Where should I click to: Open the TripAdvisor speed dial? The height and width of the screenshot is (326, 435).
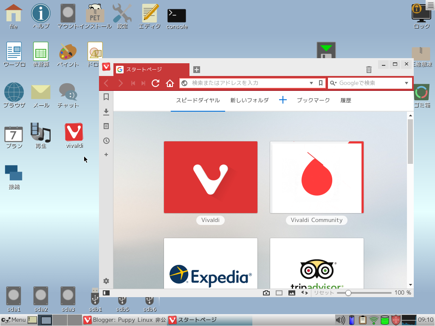click(x=316, y=263)
